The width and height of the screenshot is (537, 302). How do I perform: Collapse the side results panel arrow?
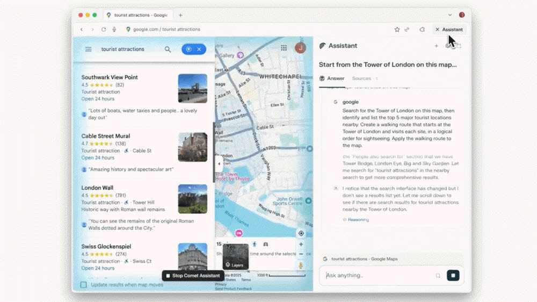pos(219,163)
